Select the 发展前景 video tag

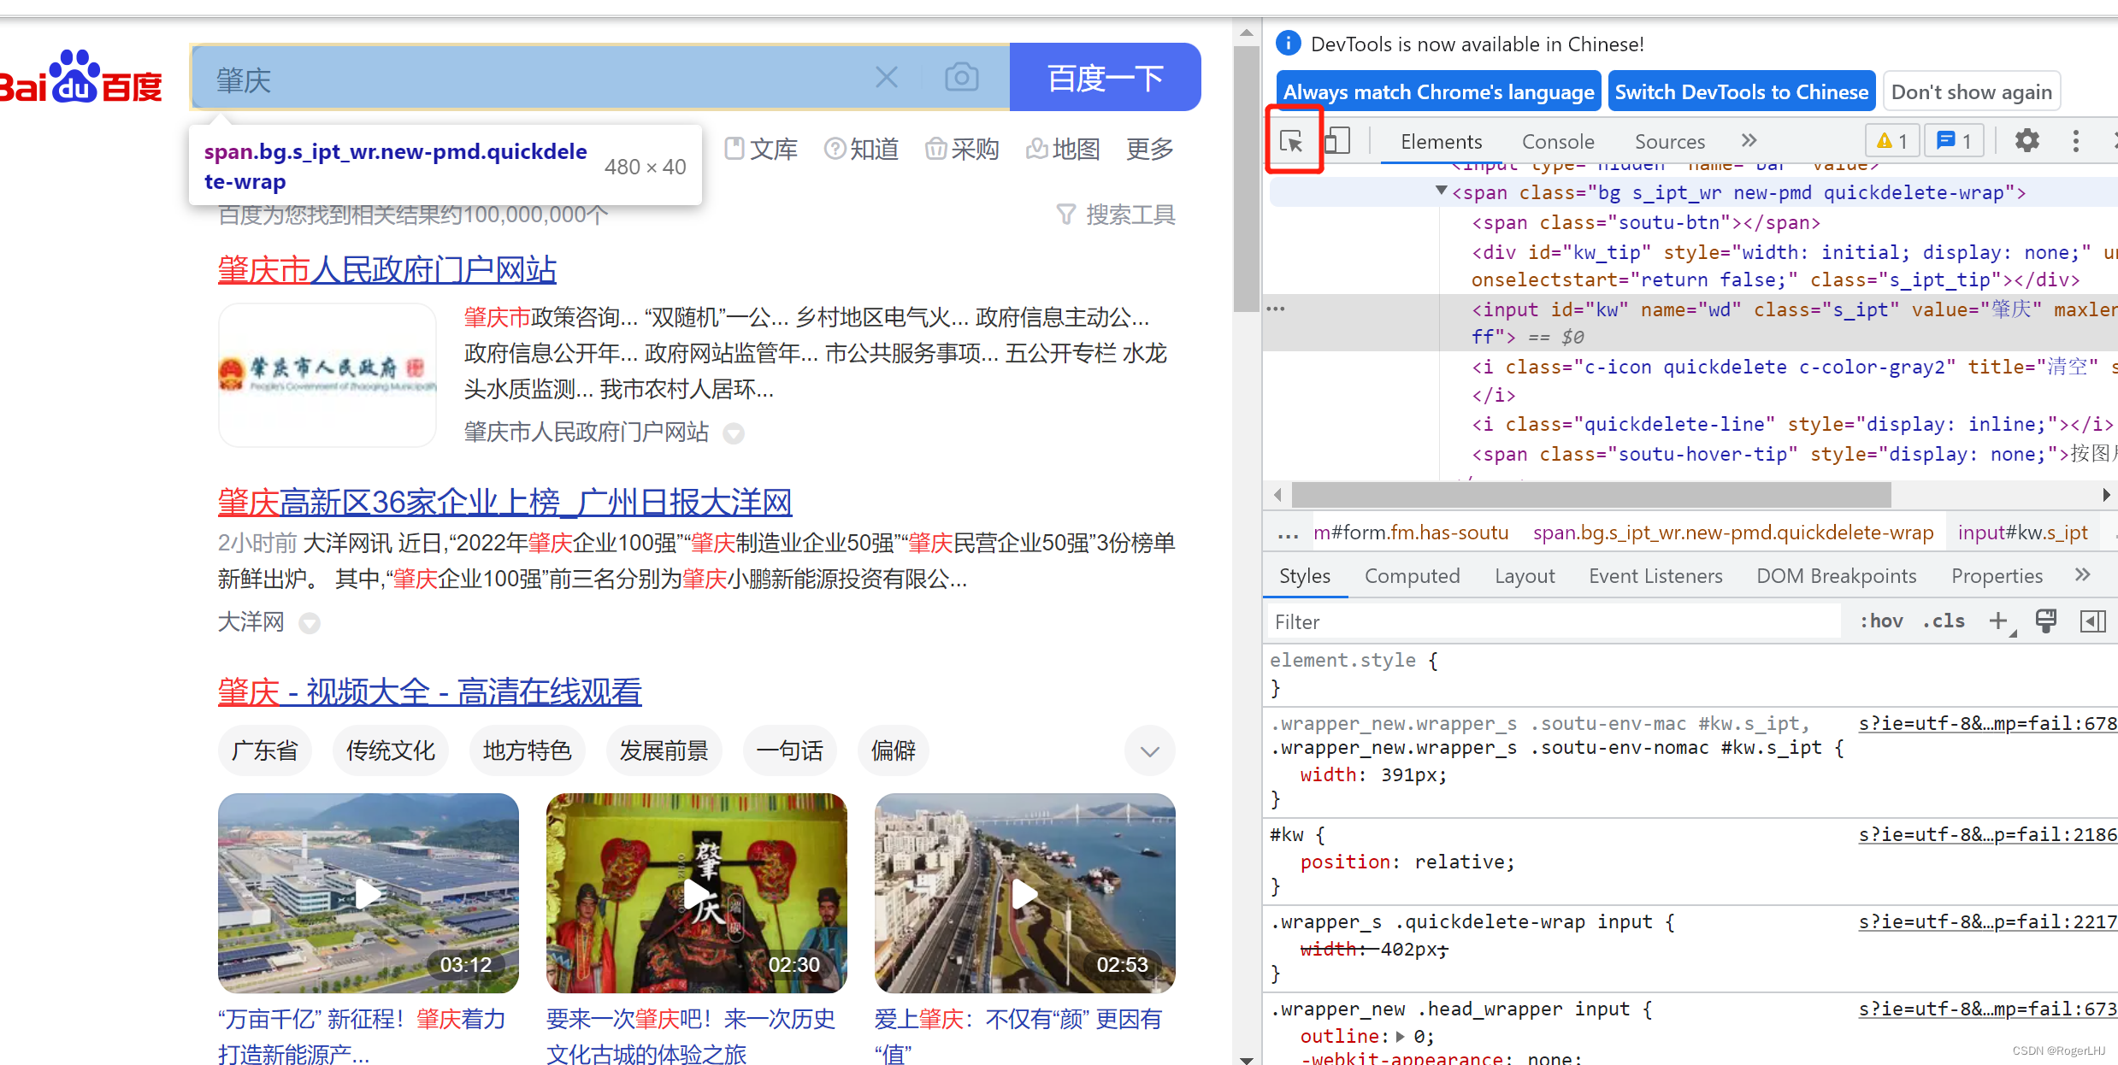[664, 750]
